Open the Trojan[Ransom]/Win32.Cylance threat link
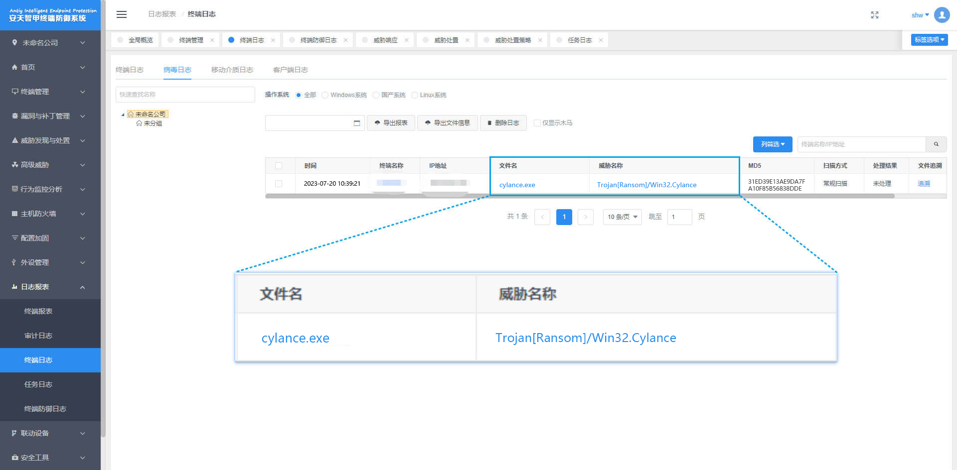This screenshot has width=957, height=470. click(x=646, y=185)
